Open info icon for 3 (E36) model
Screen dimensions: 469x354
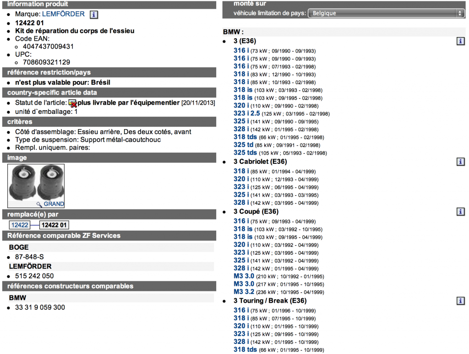coord(460,41)
